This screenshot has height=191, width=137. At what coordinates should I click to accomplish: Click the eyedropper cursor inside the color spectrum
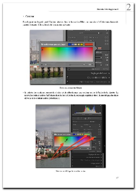click(x=66, y=140)
